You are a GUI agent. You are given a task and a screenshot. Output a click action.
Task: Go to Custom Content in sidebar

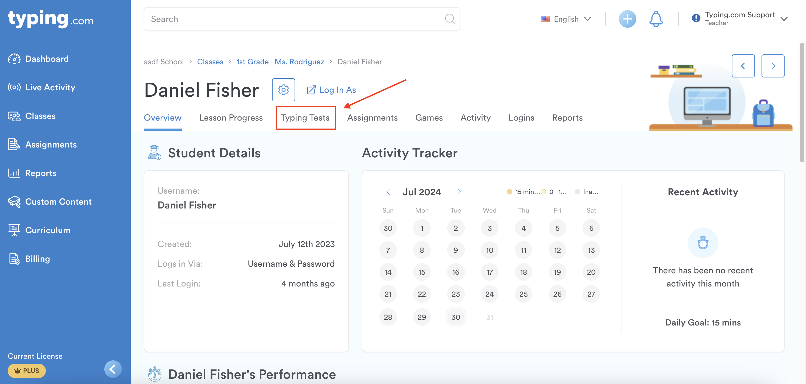[x=58, y=202]
